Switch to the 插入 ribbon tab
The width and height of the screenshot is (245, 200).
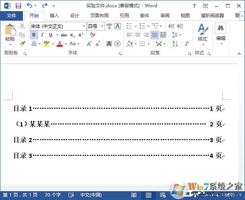(54, 16)
